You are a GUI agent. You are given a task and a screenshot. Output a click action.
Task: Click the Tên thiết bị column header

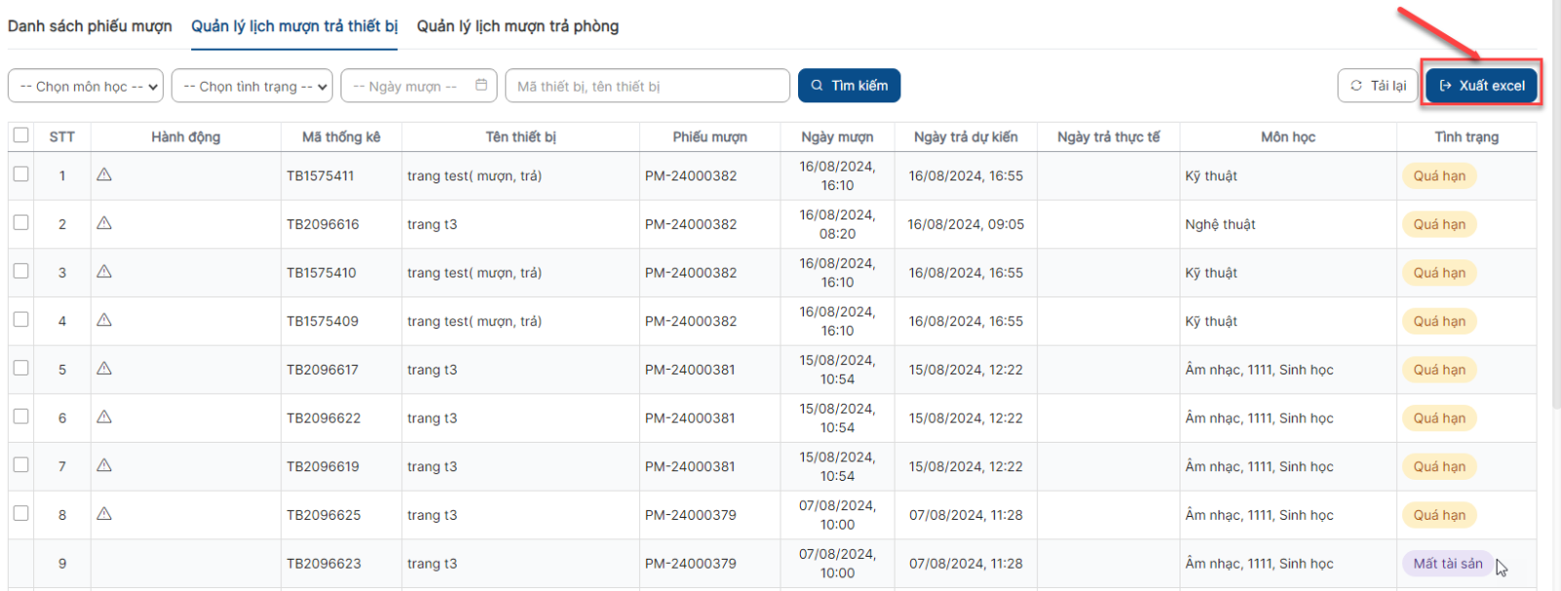(521, 137)
